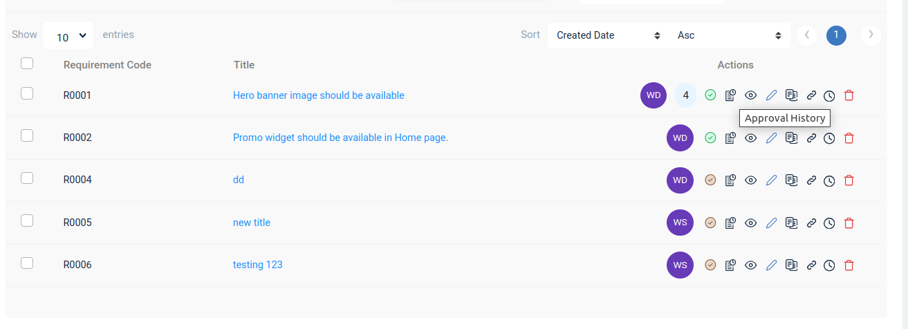Click the clipboard-clock icon in R0001 row
Image resolution: width=908 pixels, height=329 pixels.
(730, 95)
